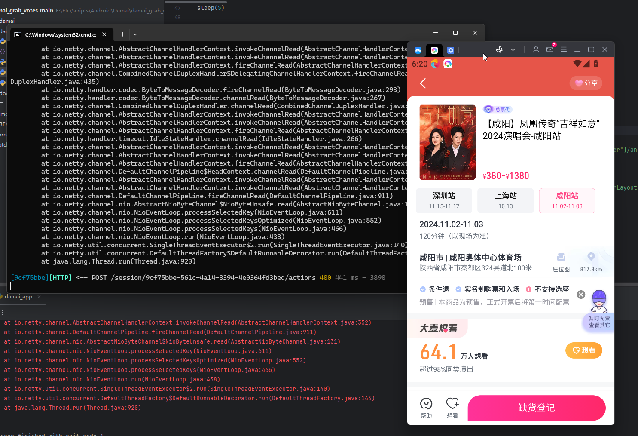
Task: Tap the venue name 咸阳奥体中心体育场
Action: (x=485, y=258)
